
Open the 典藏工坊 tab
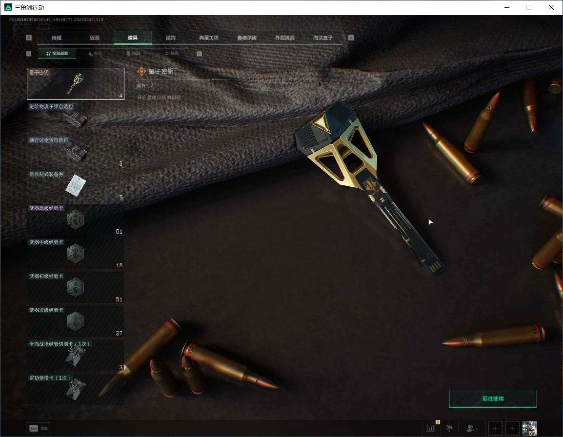(x=209, y=38)
